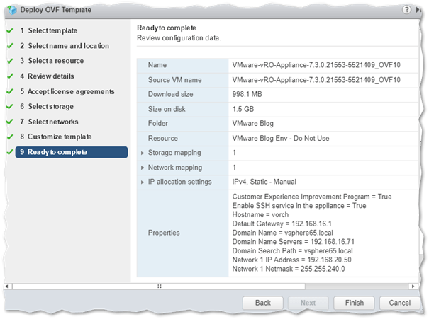Jump to step 7 Select networks
The width and height of the screenshot is (429, 319).
49,122
